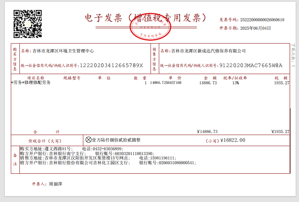299x202 pixels.
Task: Click buyer name 吉林市龙潭区环境卫生管理中心
Action: pyautogui.click(x=63, y=51)
